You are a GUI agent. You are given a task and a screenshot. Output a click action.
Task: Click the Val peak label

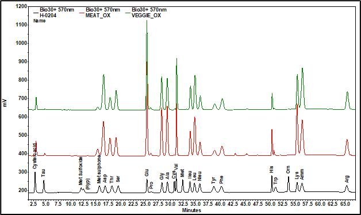coord(176,167)
